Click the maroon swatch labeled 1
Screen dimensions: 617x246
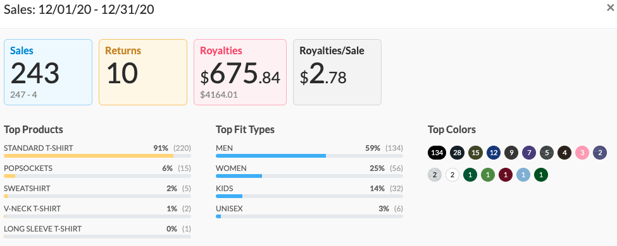[x=506, y=175]
